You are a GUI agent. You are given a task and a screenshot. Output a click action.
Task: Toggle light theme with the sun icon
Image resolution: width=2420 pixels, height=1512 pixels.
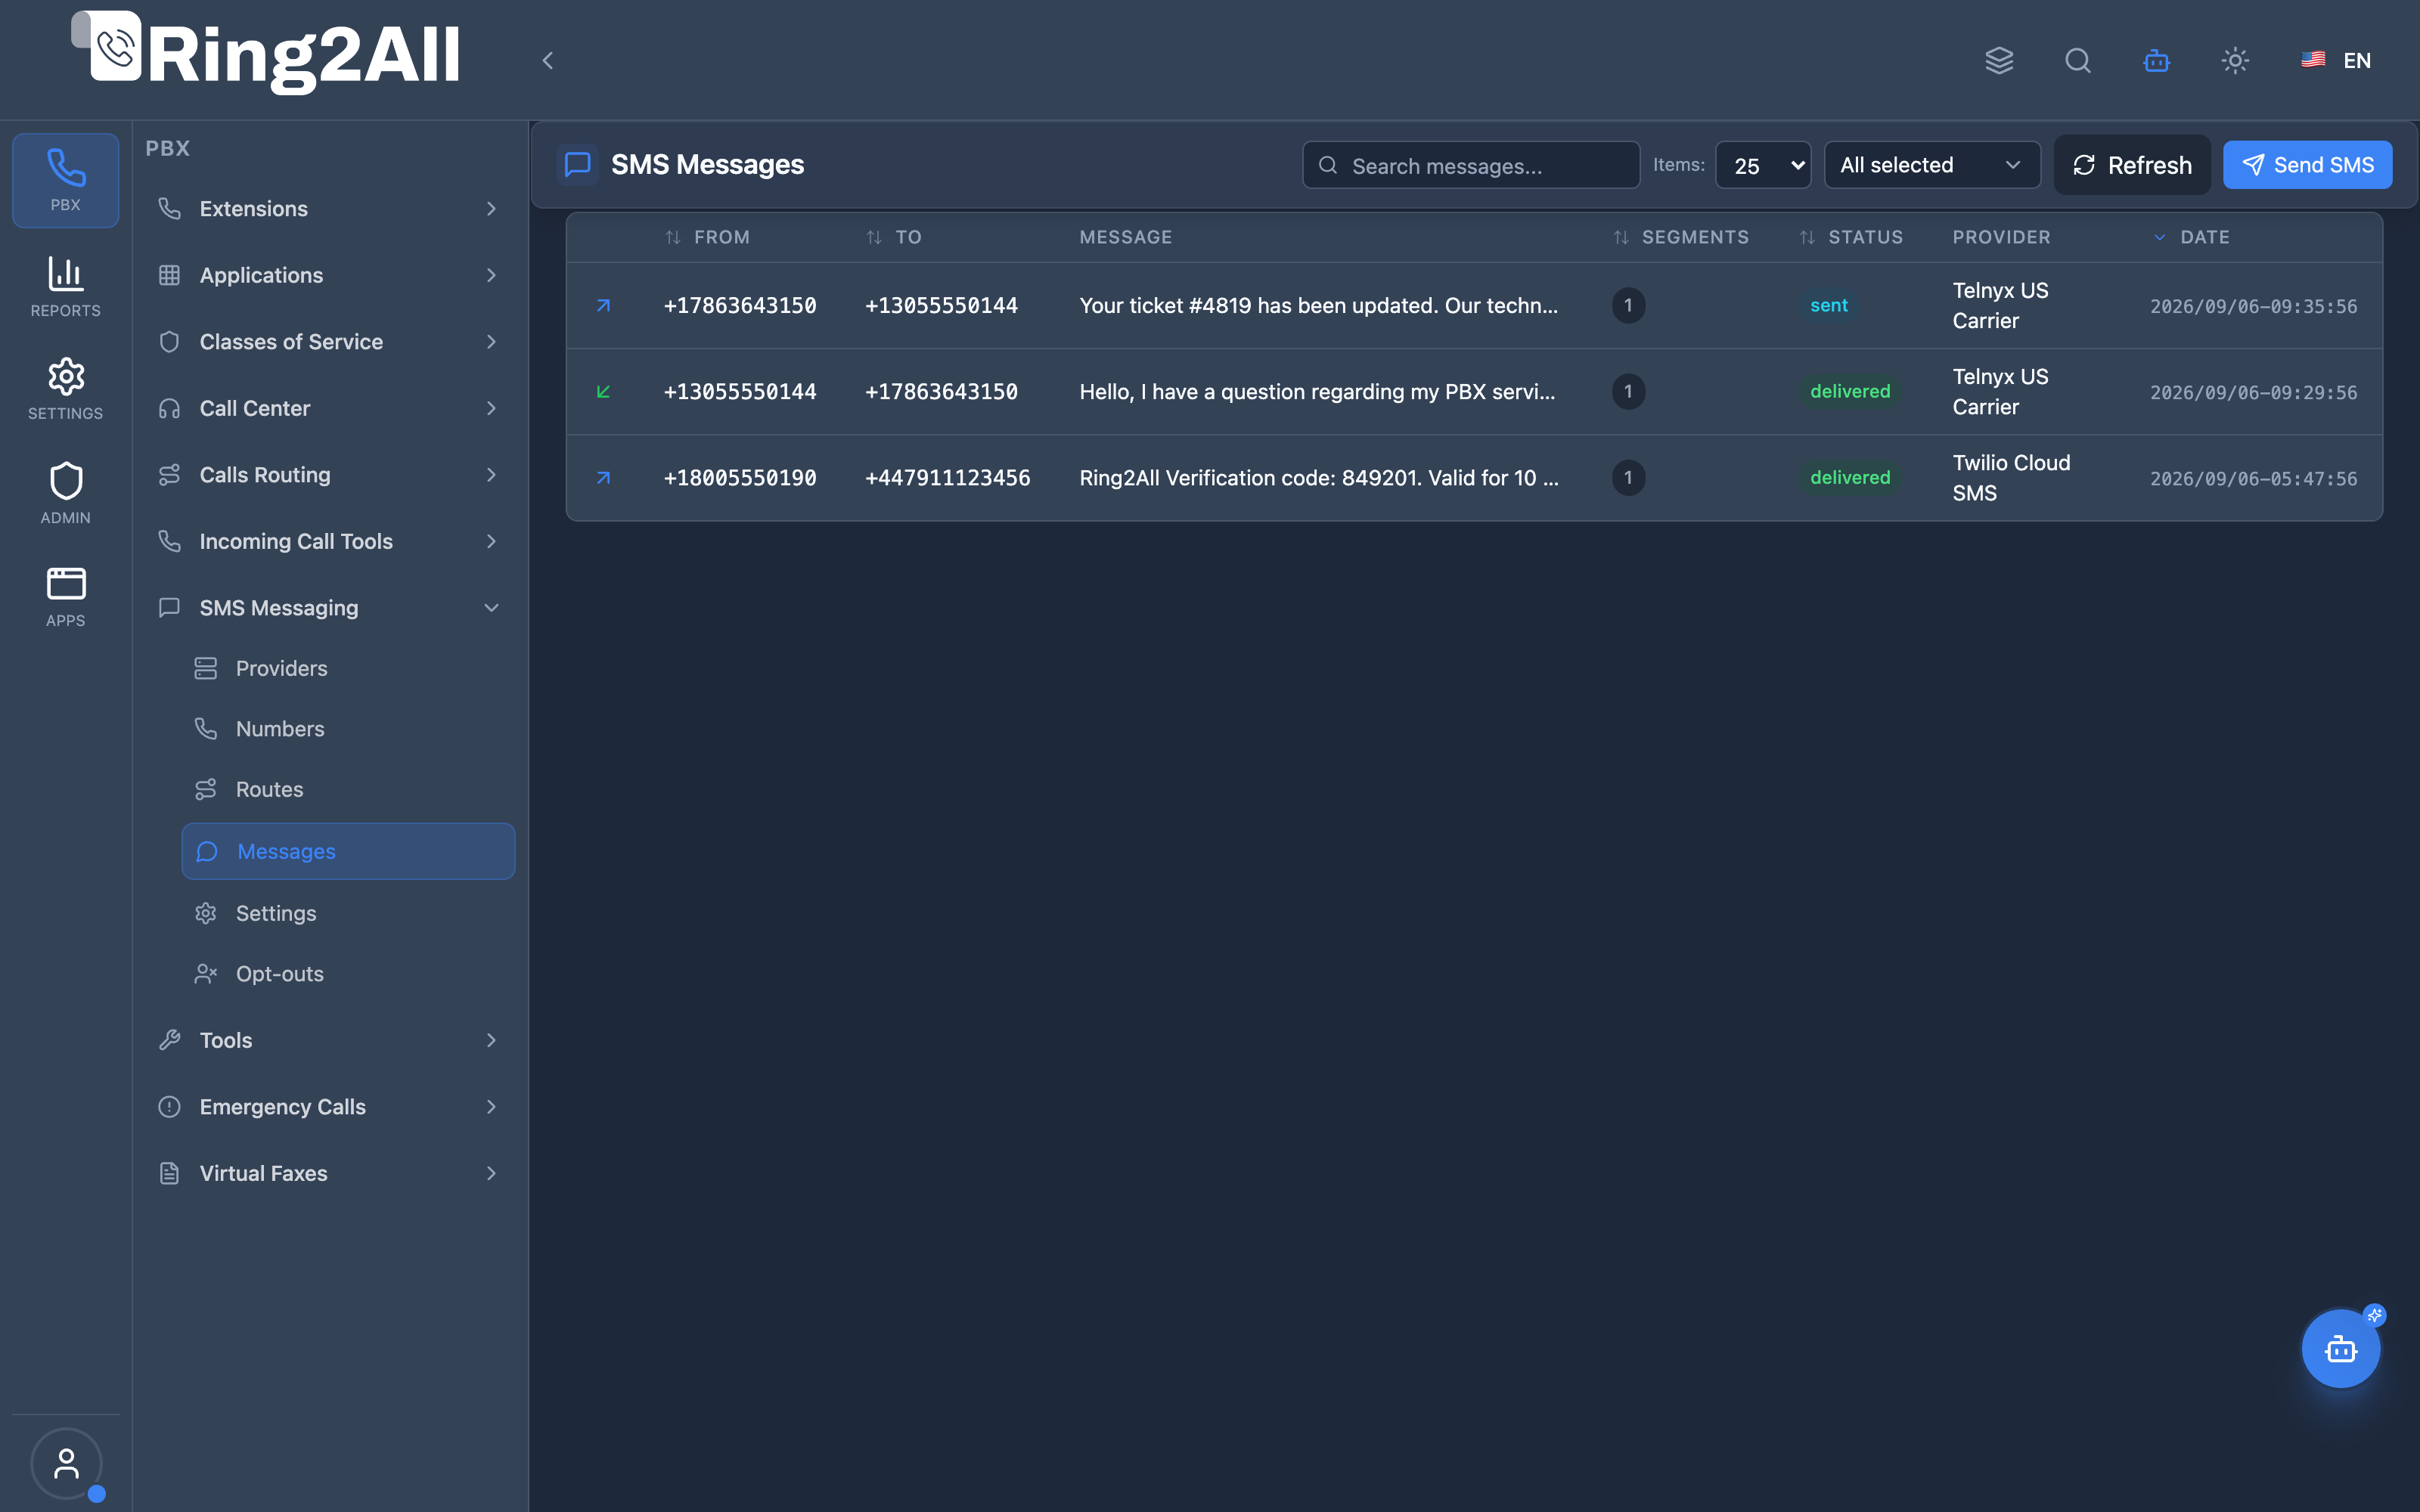click(2235, 60)
